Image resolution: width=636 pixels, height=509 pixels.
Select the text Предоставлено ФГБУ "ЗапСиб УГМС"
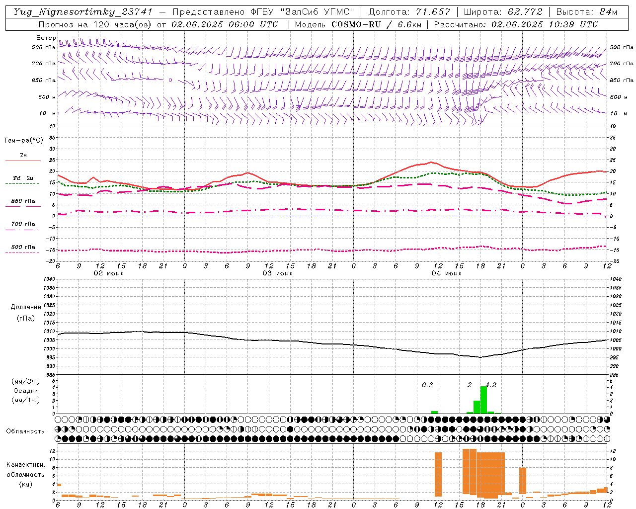(x=263, y=12)
